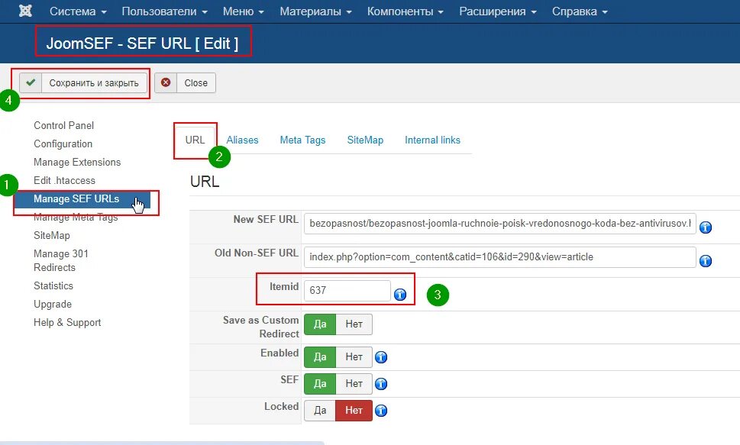Open the Компоненты dropdown menu

click(x=405, y=11)
